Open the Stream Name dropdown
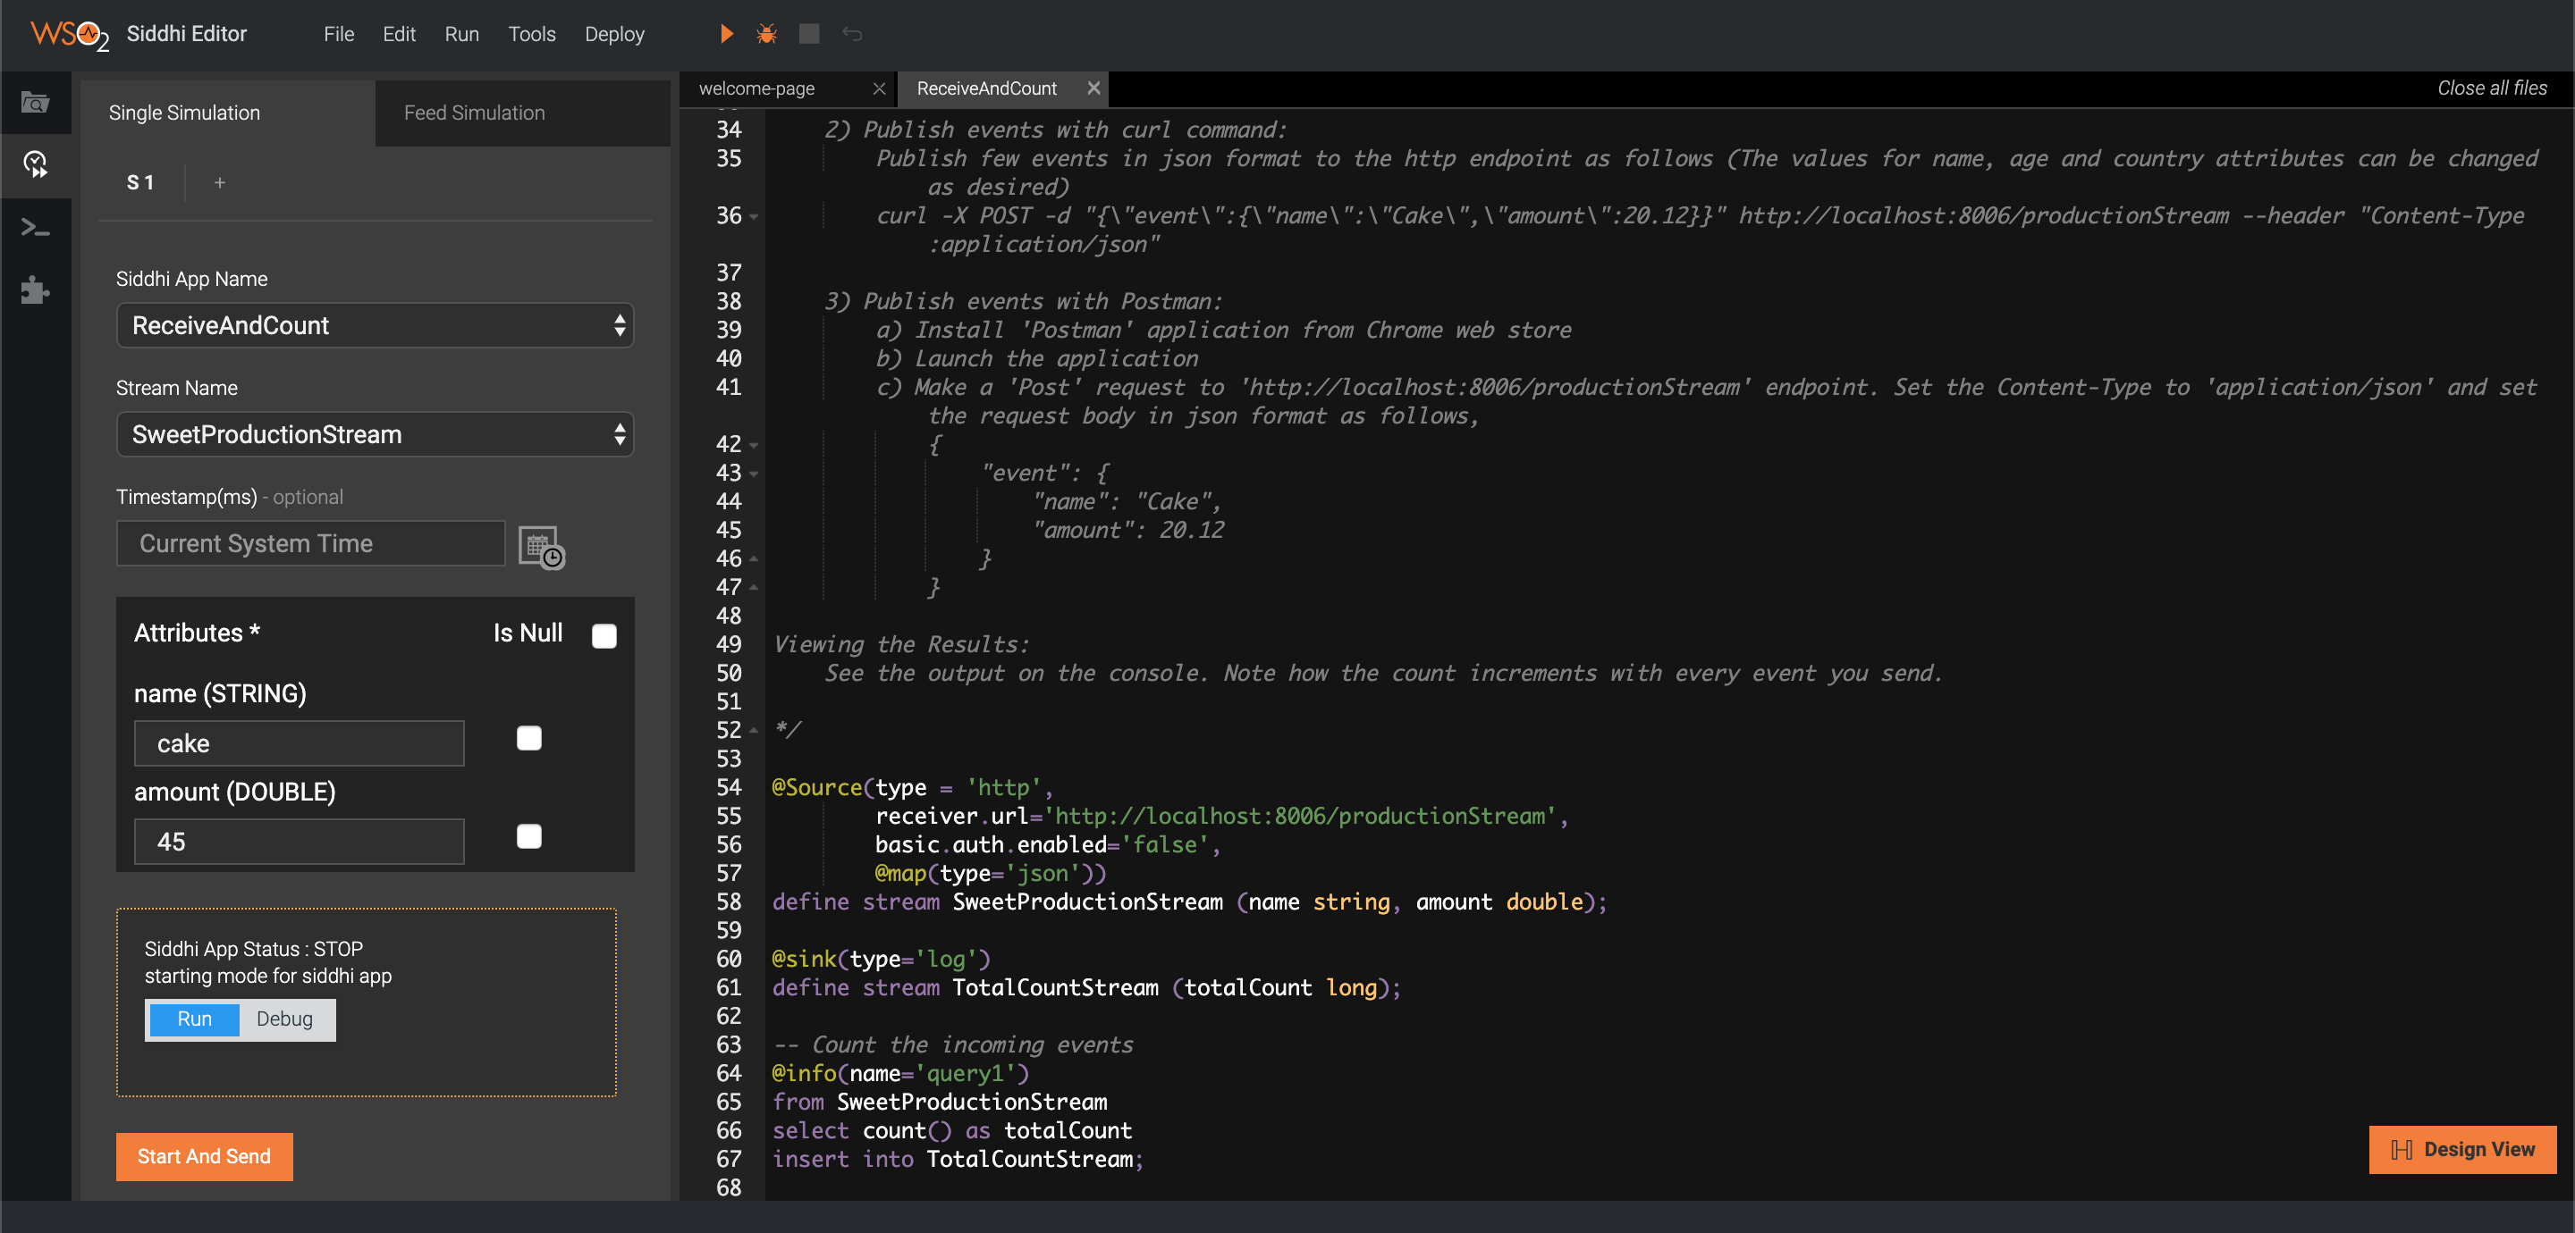This screenshot has height=1233, width=2575. (375, 434)
